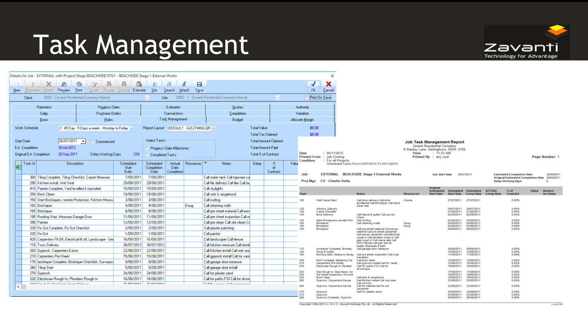This screenshot has height=318, width=588.
Task: Click the Print toolbar icon
Action: (x=79, y=86)
